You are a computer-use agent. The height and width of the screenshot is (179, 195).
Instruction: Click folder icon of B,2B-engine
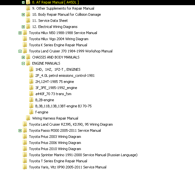click(31, 100)
